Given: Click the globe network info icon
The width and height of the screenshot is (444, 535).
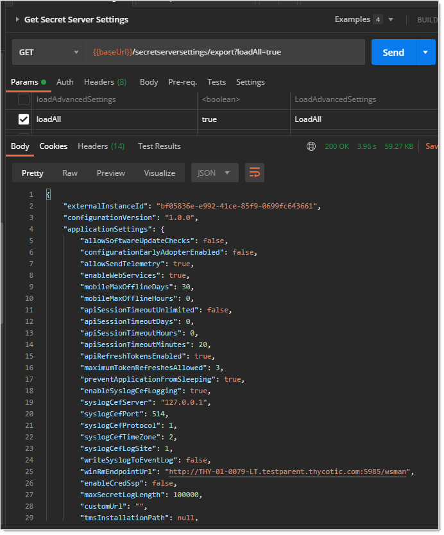Looking at the screenshot, I should click(x=311, y=146).
